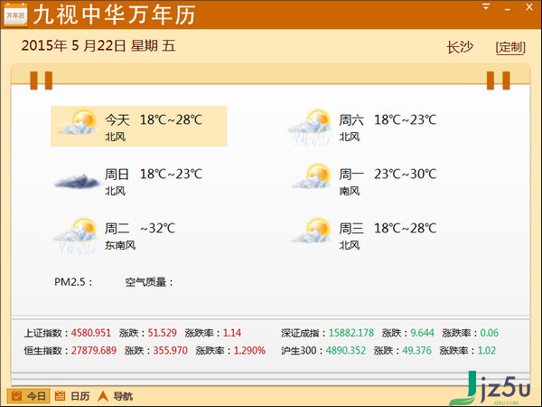The width and height of the screenshot is (542, 407).
Task: Click the 上证指数 涨跌 value 51.529
Action: click(162, 333)
